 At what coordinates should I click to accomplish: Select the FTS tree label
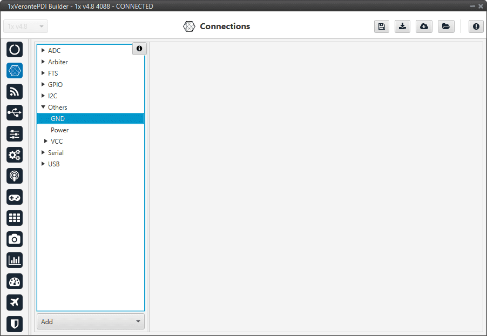(x=53, y=73)
